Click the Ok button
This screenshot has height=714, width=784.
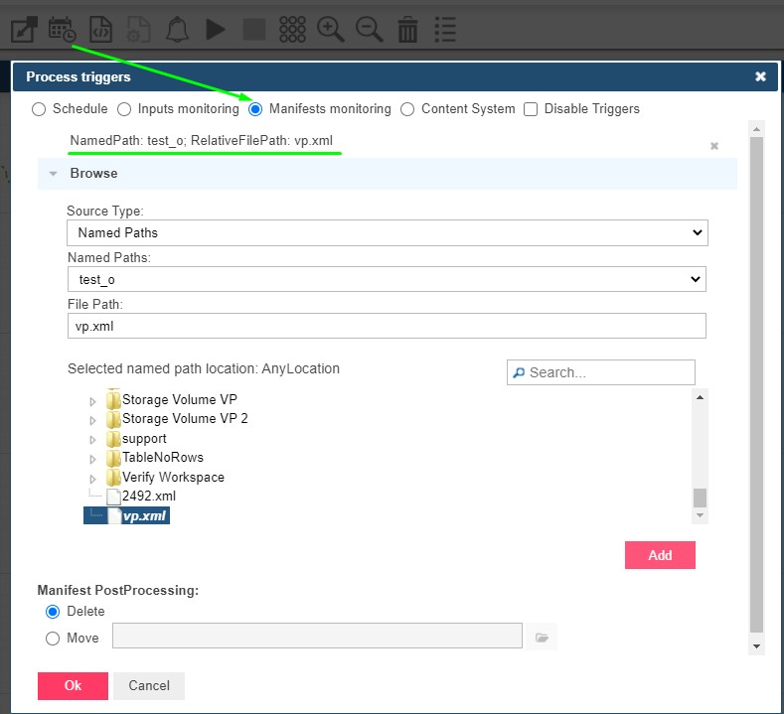point(73,685)
